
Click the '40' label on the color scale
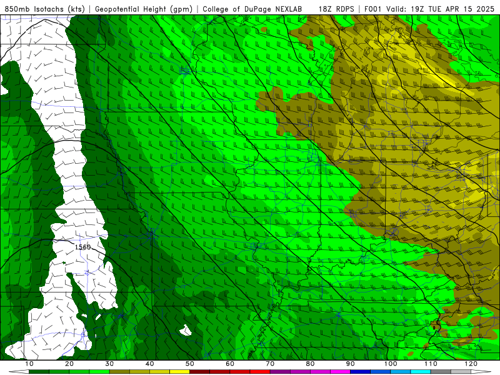click(149, 364)
